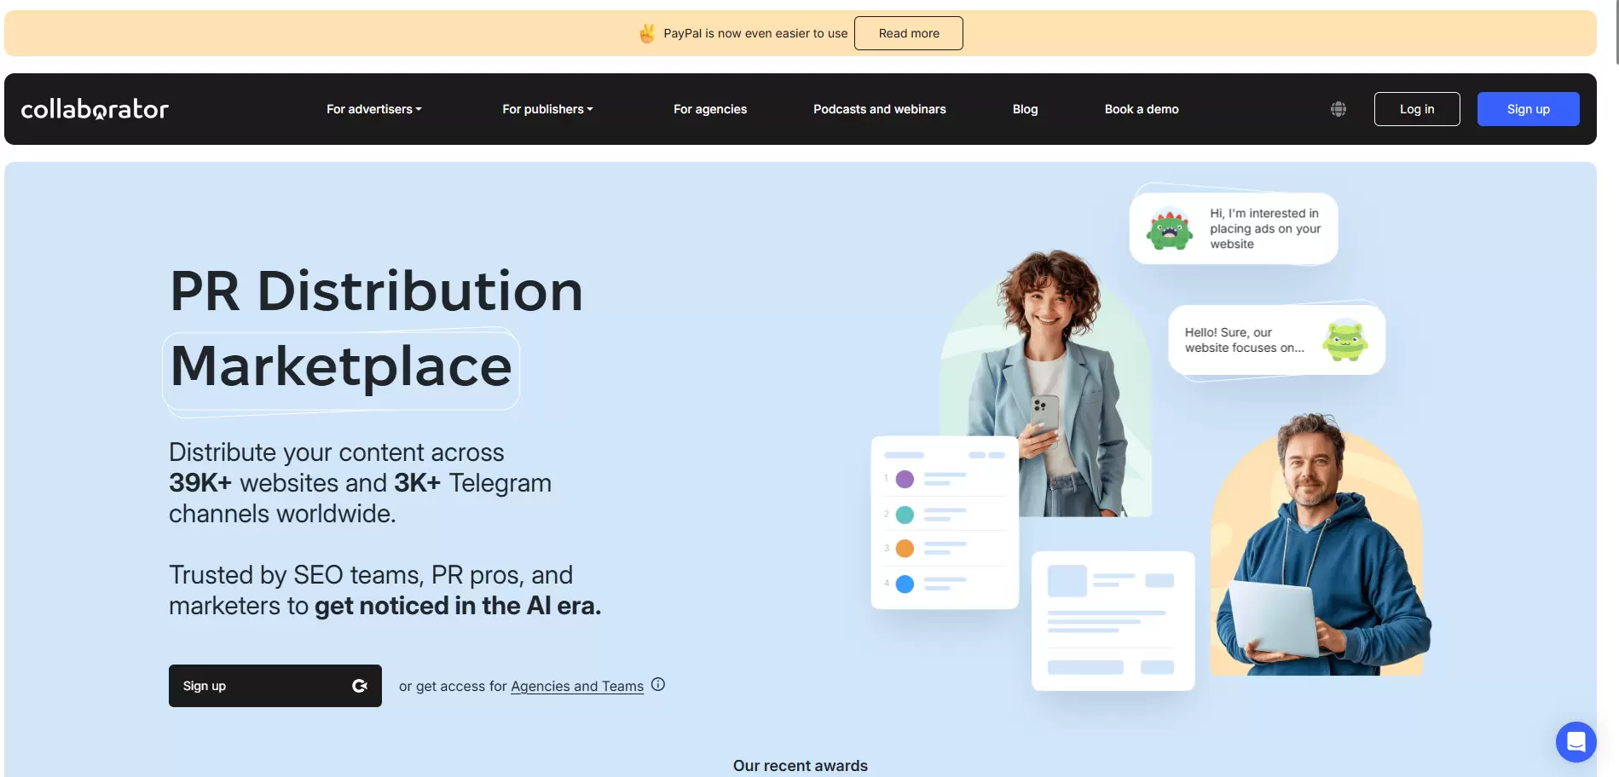The image size is (1619, 777).
Task: Open the For agencies page
Action: pyautogui.click(x=709, y=109)
